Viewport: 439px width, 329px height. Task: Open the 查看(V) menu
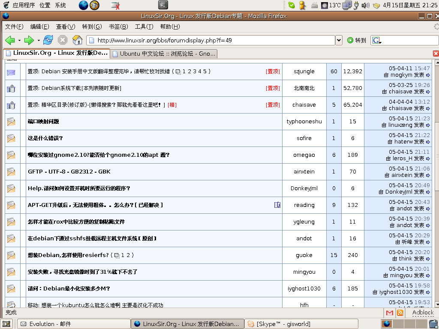[x=66, y=27]
